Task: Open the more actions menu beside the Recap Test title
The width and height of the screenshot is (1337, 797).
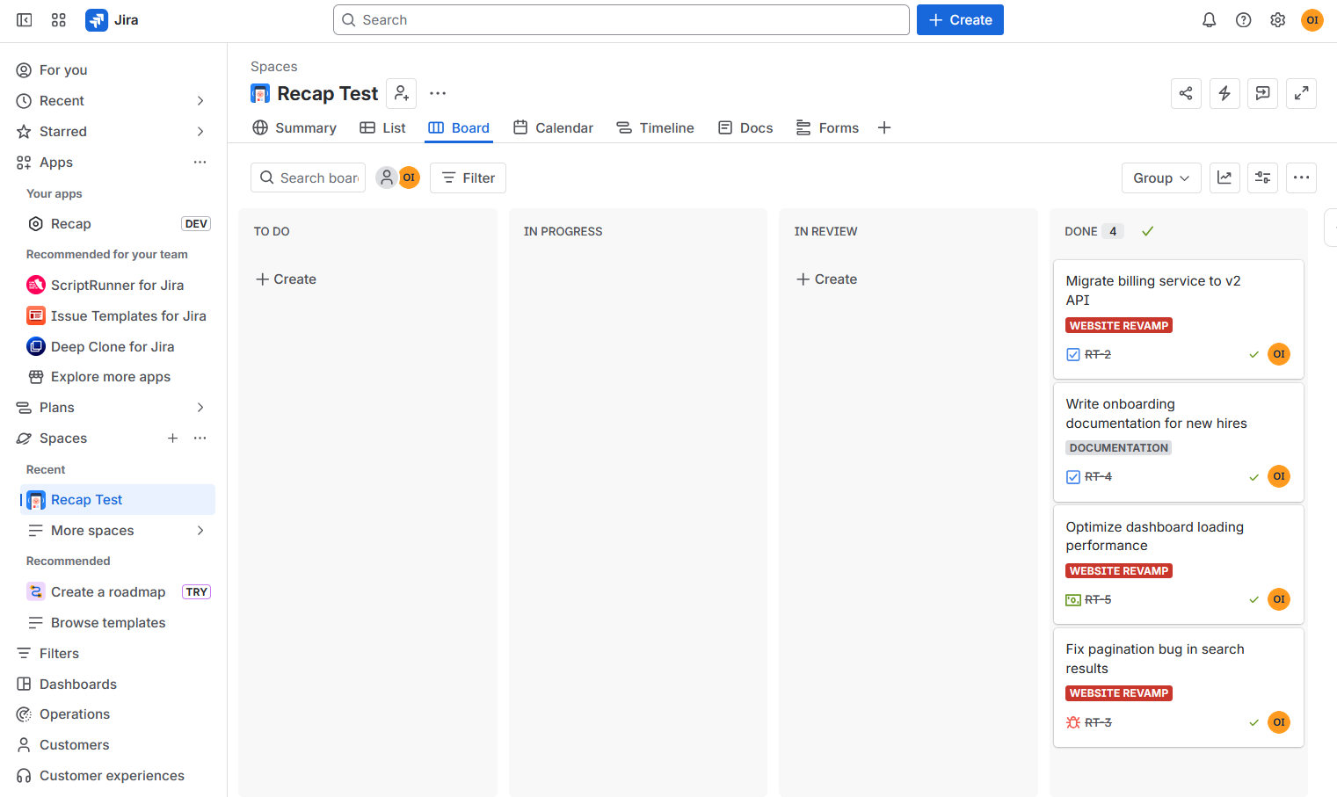Action: pyautogui.click(x=438, y=93)
